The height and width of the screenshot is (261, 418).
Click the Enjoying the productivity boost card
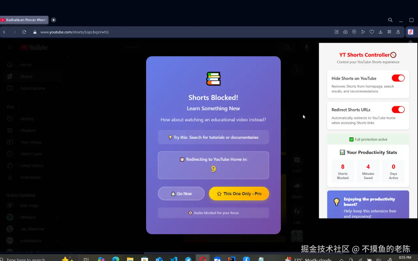[x=368, y=205]
